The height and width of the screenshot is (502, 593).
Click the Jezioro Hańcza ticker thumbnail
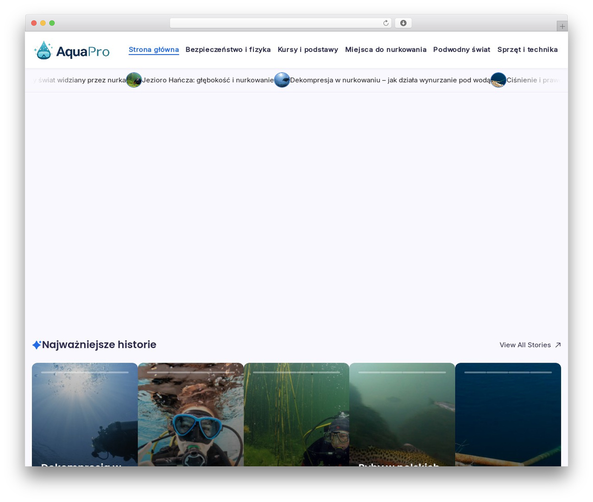point(134,80)
